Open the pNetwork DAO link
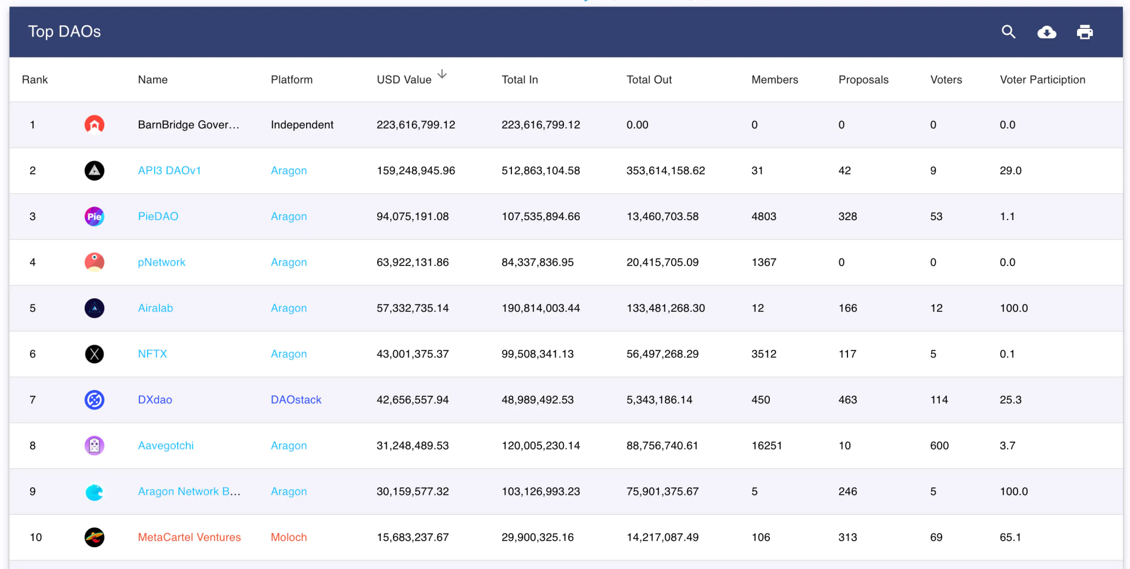Image resolution: width=1130 pixels, height=569 pixels. pos(161,262)
